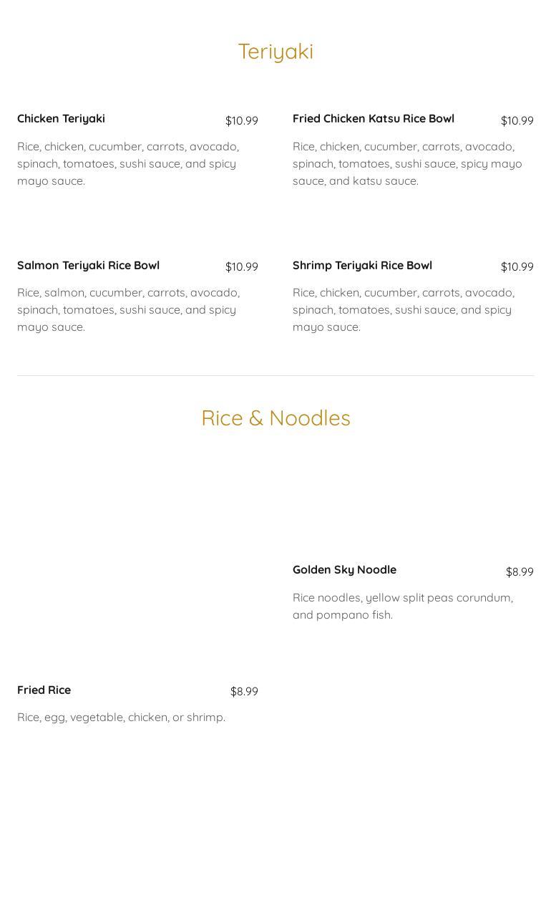This screenshot has width=551, height=898.
Task: Open the Fried Rice menu item
Action: pyautogui.click(x=44, y=690)
